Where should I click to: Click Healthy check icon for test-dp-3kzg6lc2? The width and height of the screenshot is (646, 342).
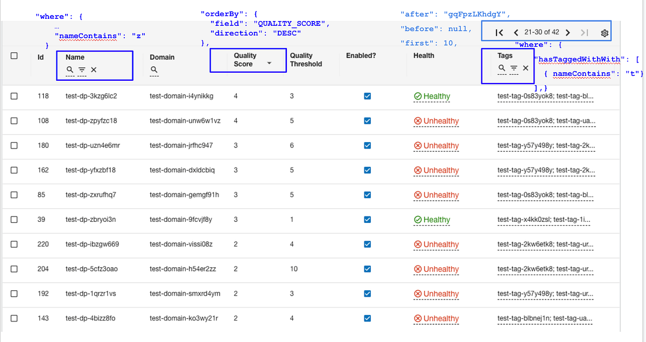coord(418,96)
